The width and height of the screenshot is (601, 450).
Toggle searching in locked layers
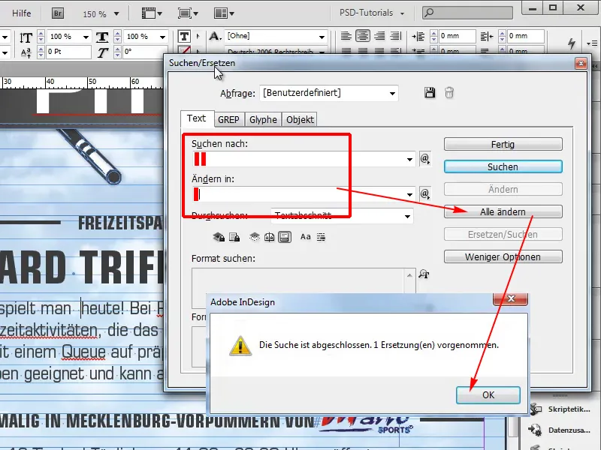click(x=218, y=237)
